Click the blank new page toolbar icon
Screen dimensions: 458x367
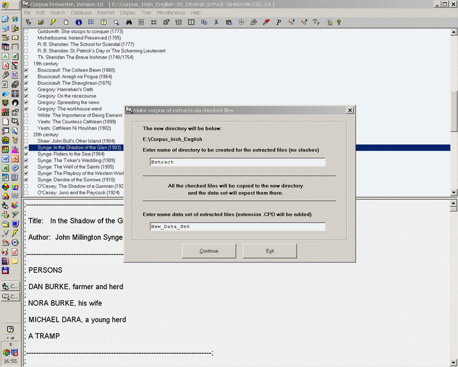pos(66,22)
